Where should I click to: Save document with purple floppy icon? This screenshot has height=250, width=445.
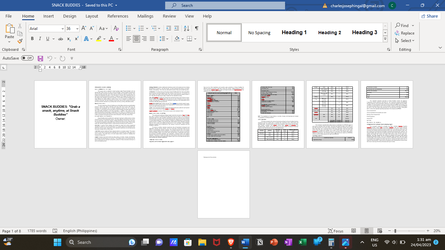[40, 58]
